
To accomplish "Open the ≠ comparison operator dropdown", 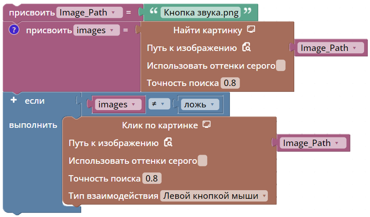I will [x=159, y=104].
